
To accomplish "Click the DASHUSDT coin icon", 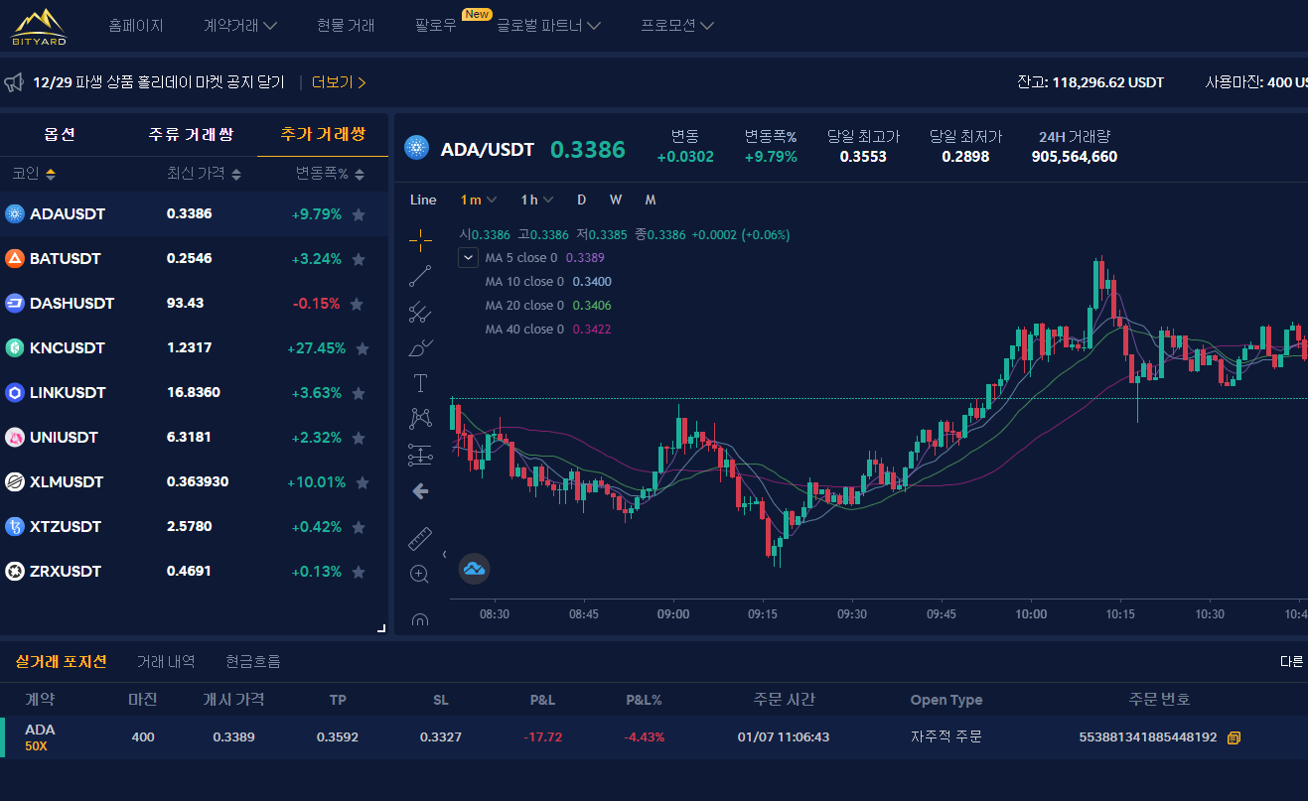I will [x=15, y=303].
